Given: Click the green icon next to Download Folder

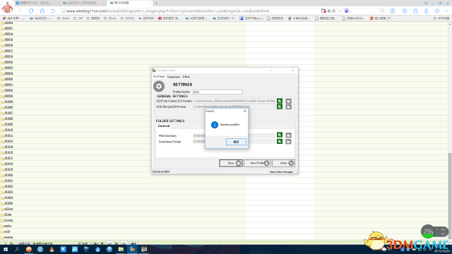Looking at the screenshot, I should pos(280,141).
